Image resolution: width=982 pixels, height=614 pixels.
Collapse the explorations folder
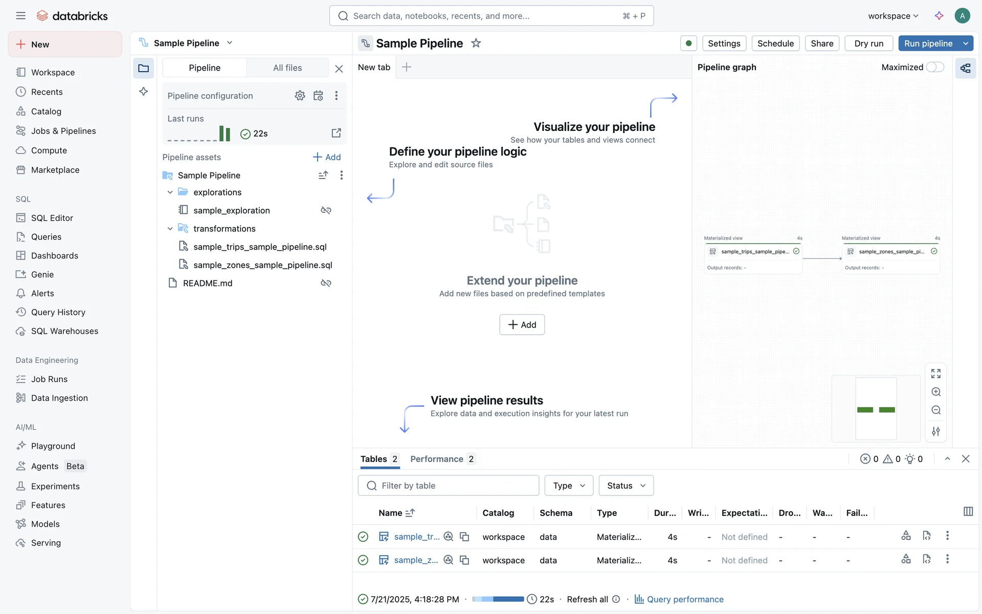click(x=170, y=192)
